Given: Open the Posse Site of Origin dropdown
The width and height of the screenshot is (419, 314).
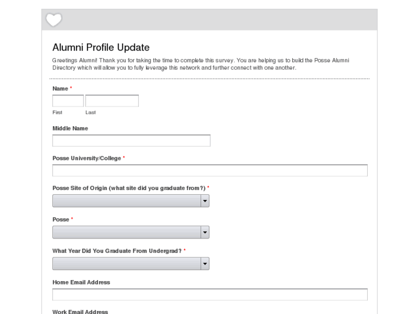Looking at the screenshot, I should pos(131,200).
